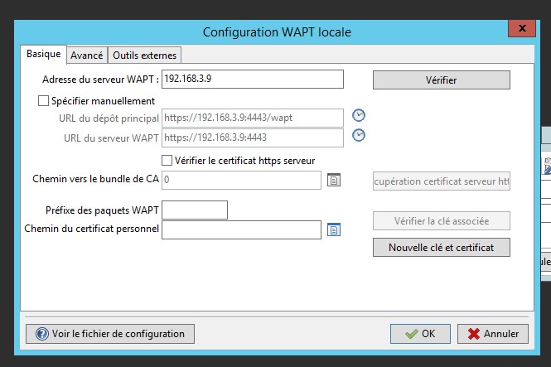Click the Spécifier manuellement label text
This screenshot has width=551, height=367.
click(103, 101)
